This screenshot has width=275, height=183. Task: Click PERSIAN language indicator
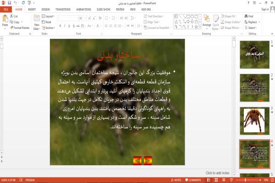pos(30,180)
